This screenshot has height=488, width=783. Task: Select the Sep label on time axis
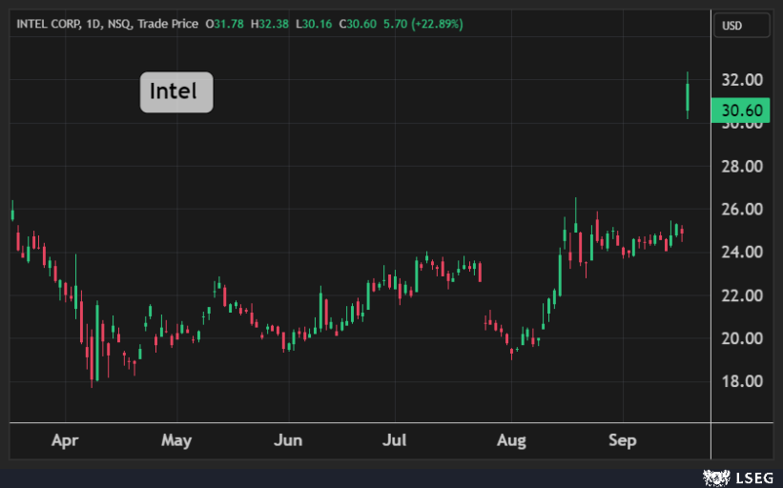coord(623,440)
